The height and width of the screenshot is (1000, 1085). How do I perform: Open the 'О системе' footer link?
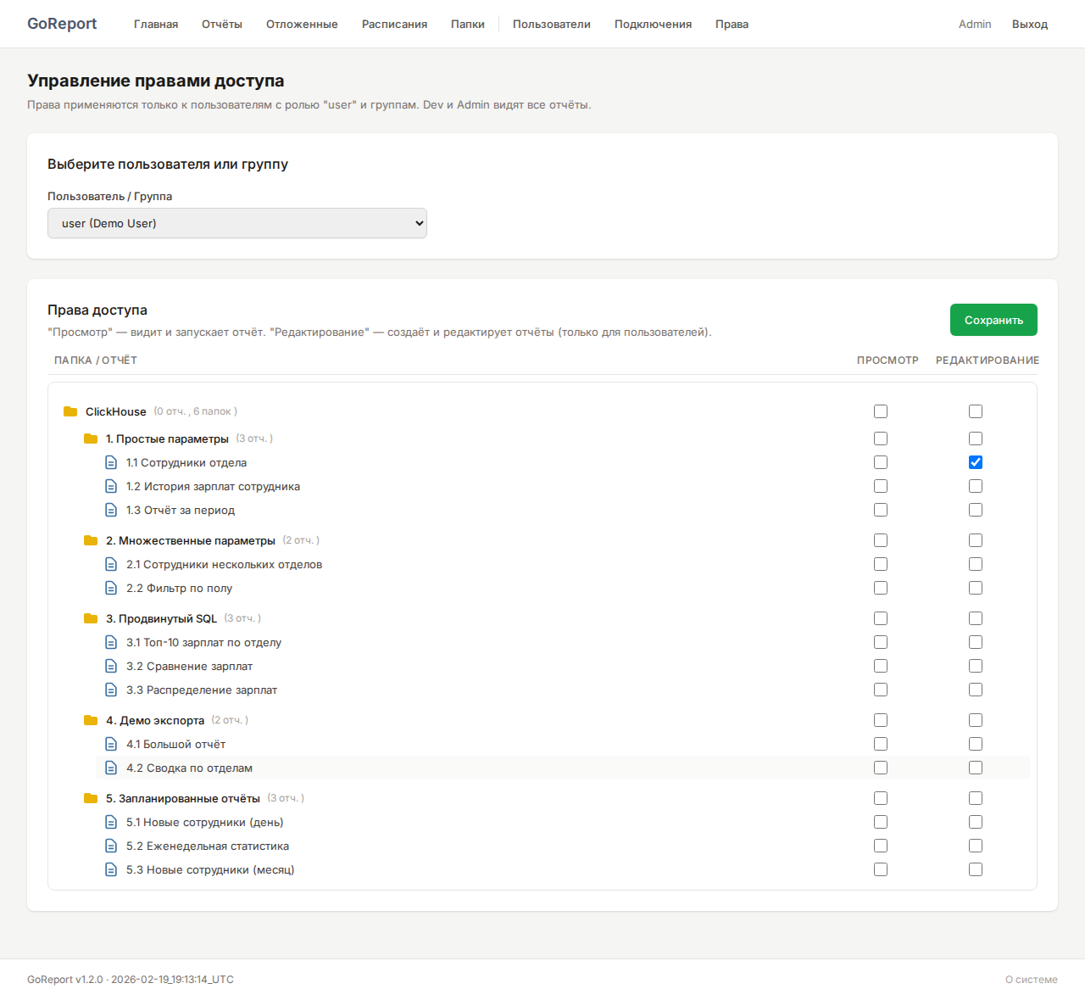(x=1031, y=979)
